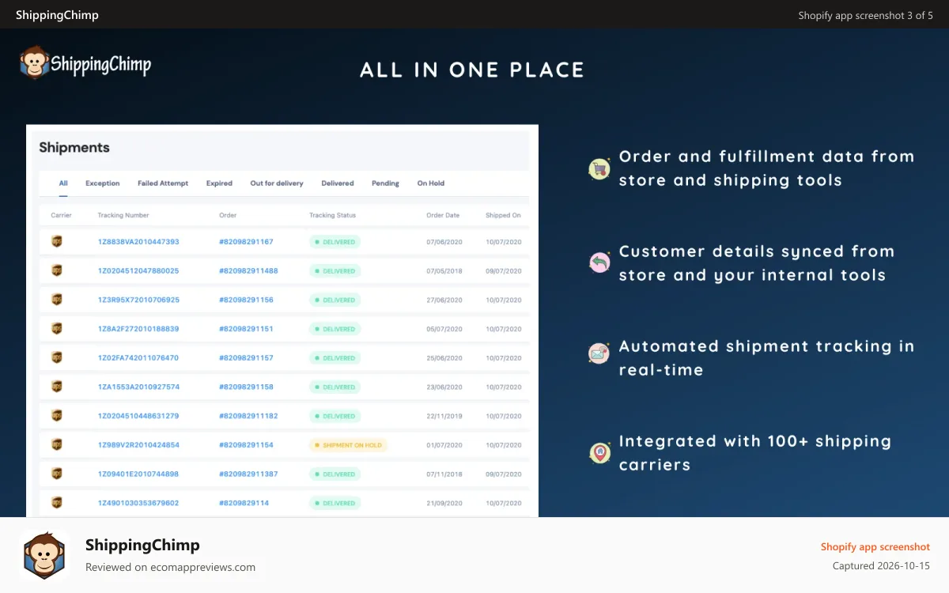Viewport: 949px width, 593px height.
Task: Click the order date 22/11/2019
Action: (444, 416)
